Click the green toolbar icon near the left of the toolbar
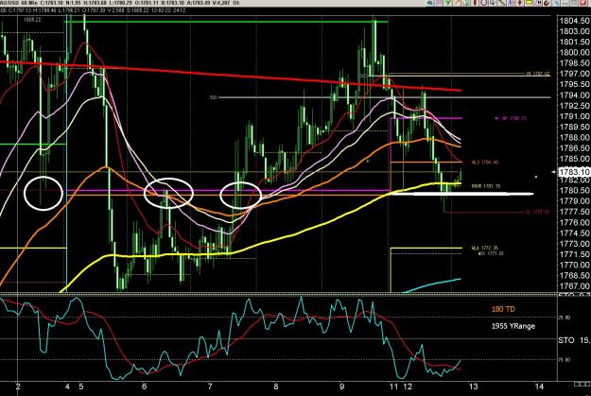This screenshot has height=396, width=591. (x=447, y=2)
